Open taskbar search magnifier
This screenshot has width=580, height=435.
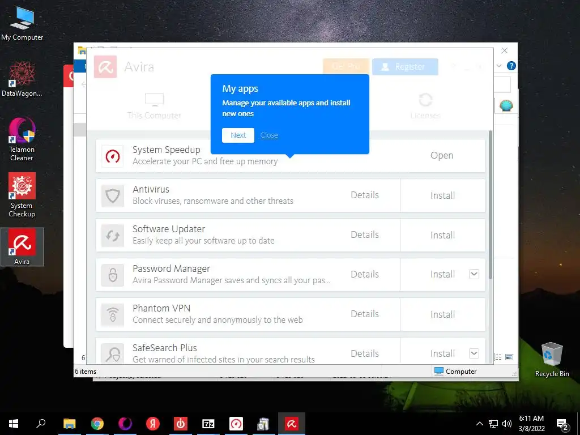pyautogui.click(x=41, y=424)
